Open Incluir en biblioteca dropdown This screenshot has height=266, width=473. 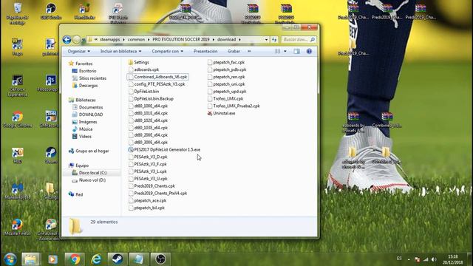click(120, 51)
